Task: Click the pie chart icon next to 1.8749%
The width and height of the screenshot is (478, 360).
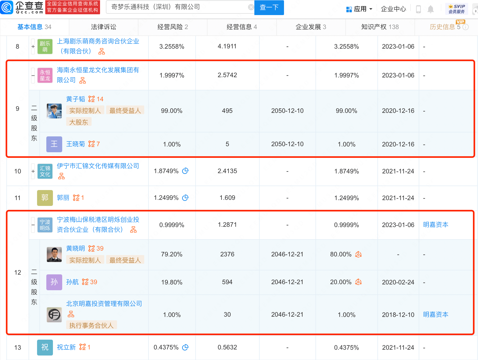Action: pos(185,171)
